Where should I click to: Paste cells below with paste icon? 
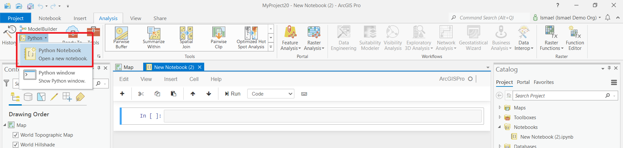(x=173, y=94)
